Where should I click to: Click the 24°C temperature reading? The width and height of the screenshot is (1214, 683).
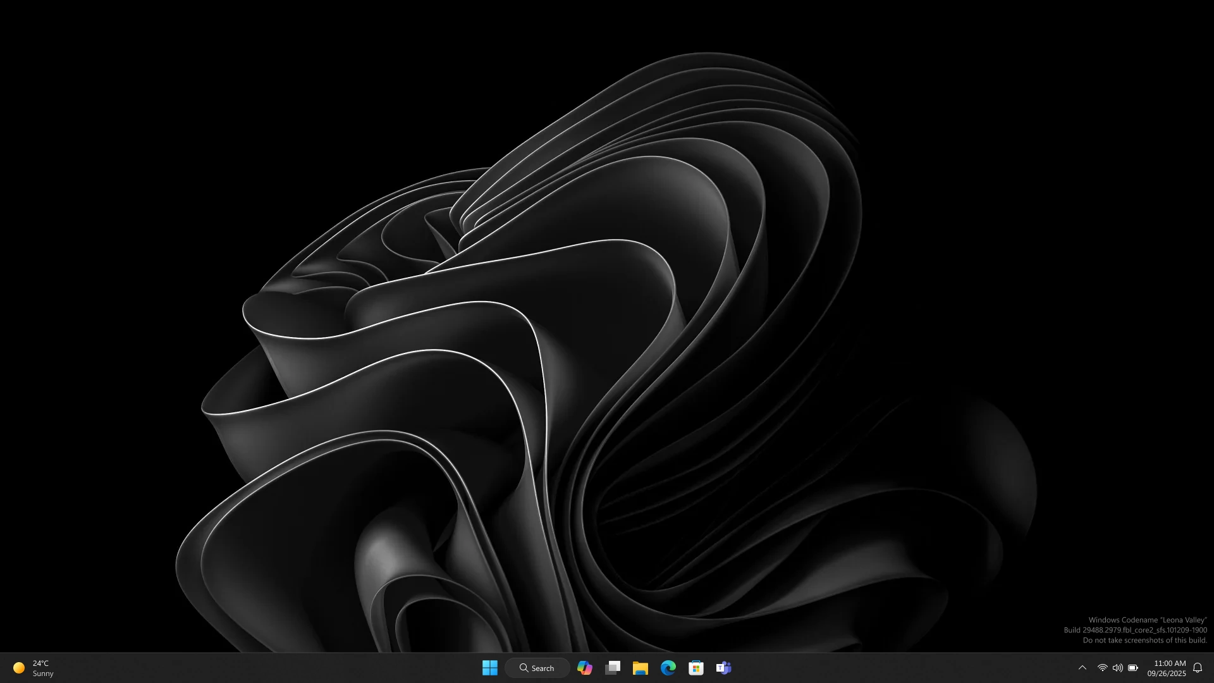[x=40, y=663]
